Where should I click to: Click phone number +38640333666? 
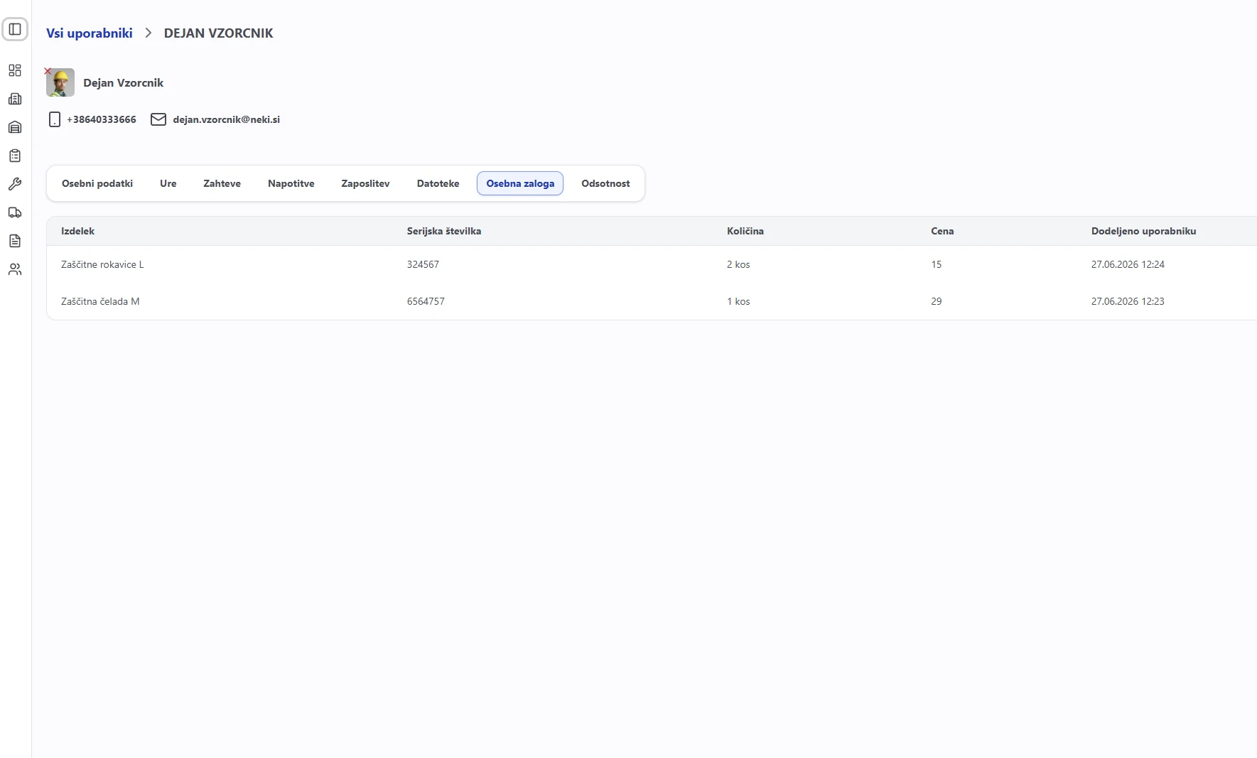[102, 119]
